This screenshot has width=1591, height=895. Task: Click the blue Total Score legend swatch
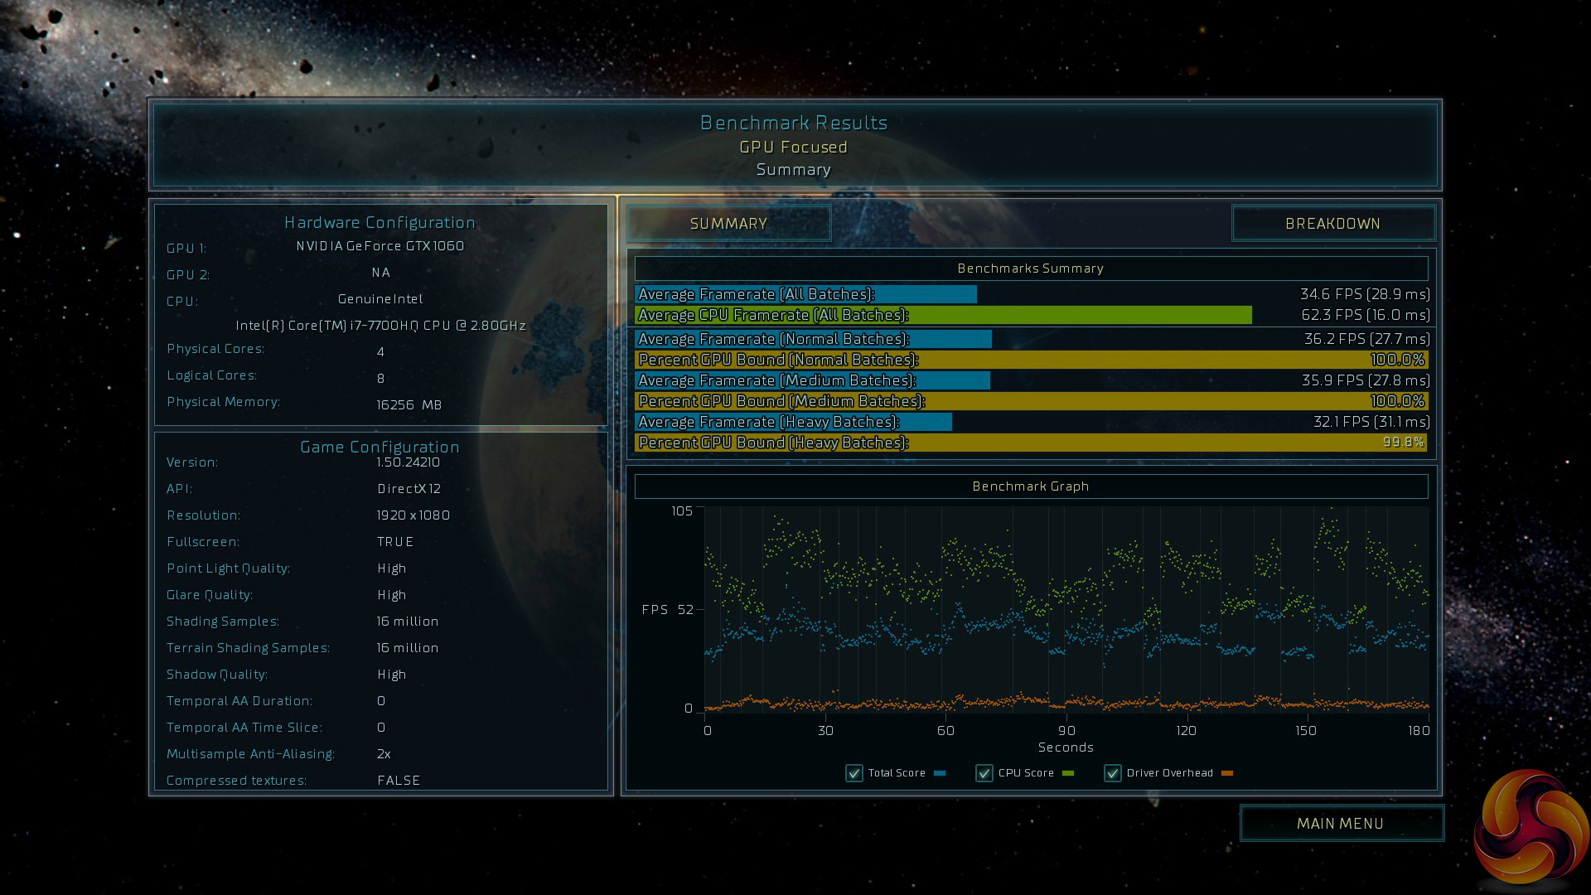(x=940, y=773)
